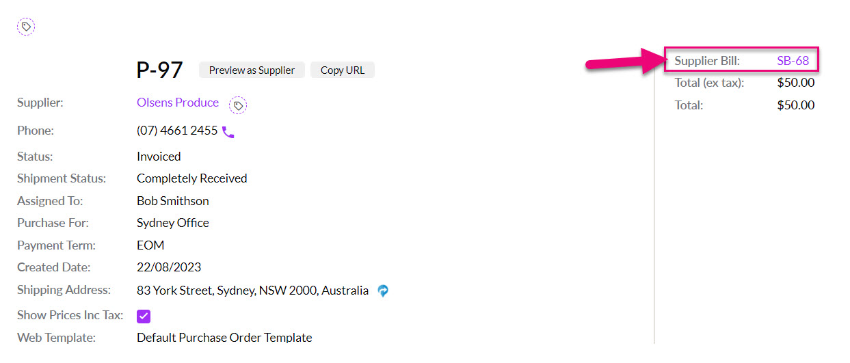
Task: Select the assignee Bob Smithson
Action: tap(173, 201)
